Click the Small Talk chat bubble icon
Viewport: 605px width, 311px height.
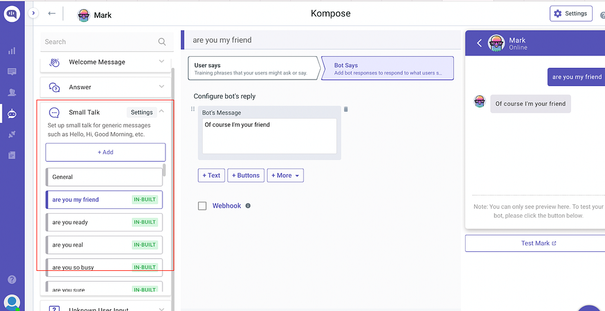point(54,113)
